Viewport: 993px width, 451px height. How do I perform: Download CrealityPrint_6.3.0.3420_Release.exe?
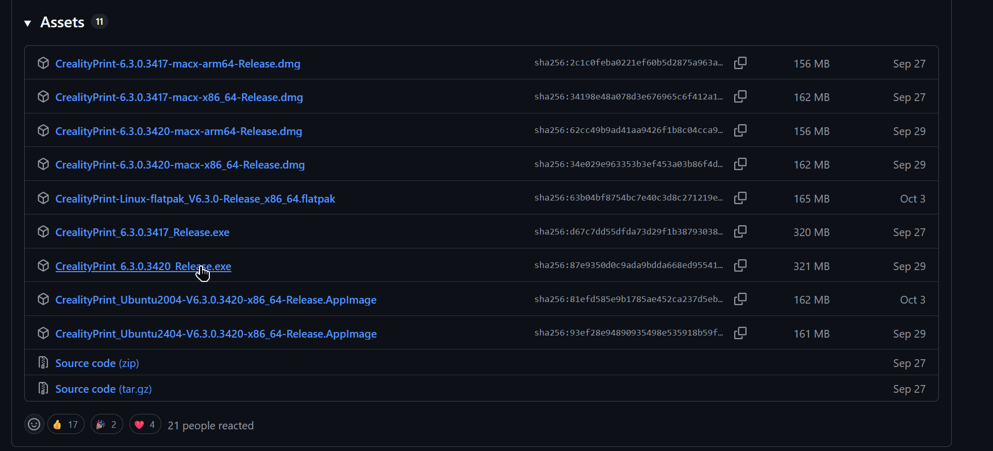pyautogui.click(x=143, y=266)
